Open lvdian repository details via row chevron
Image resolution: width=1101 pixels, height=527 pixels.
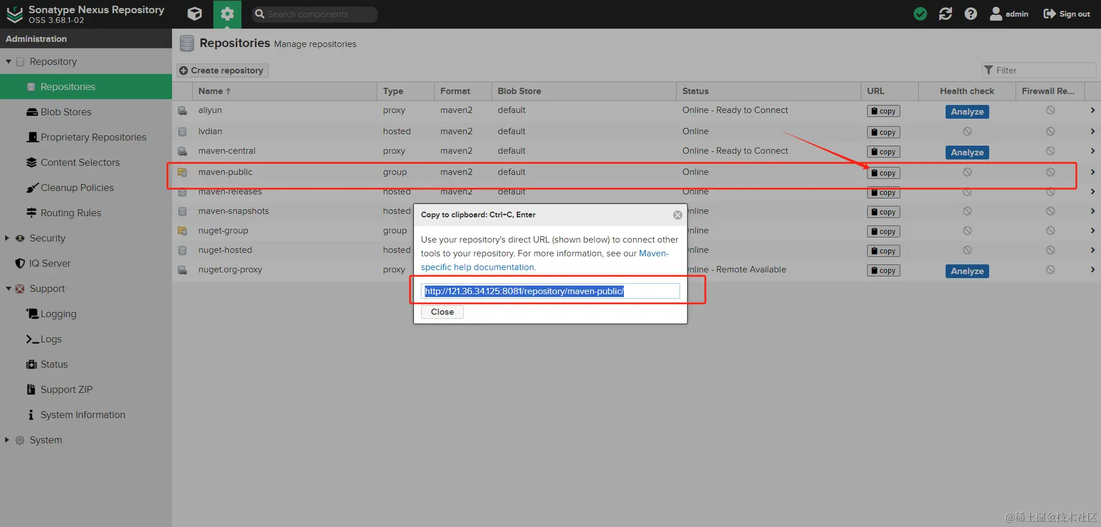[1092, 131]
